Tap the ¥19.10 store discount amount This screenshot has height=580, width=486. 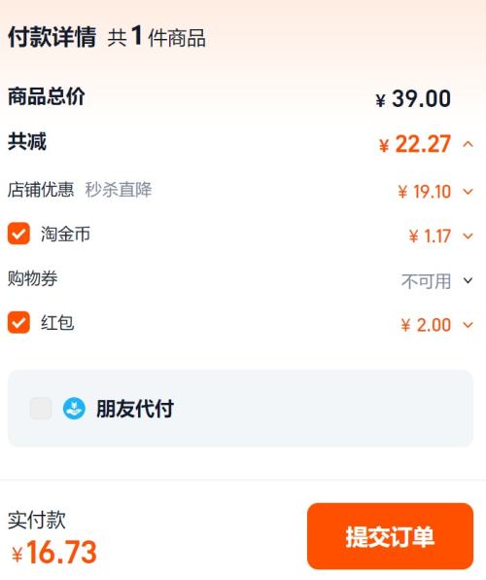(x=425, y=192)
